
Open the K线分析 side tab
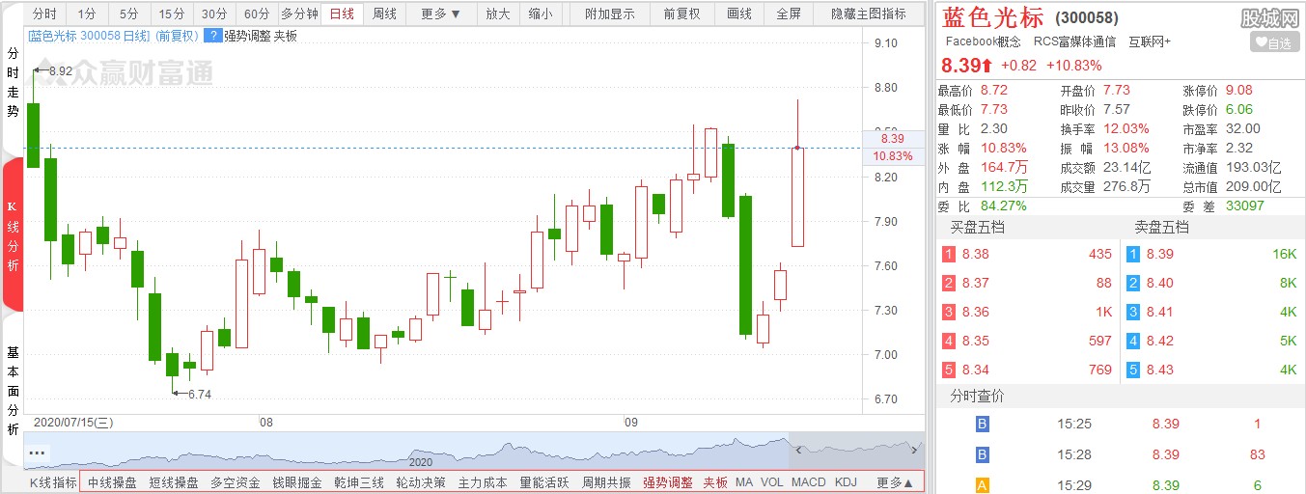click(13, 236)
